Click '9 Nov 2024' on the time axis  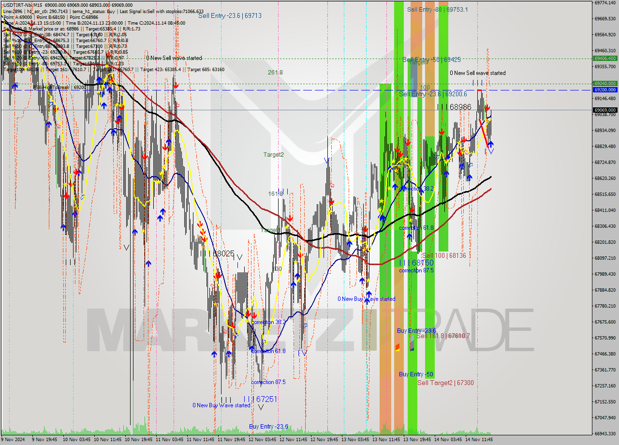pyautogui.click(x=13, y=440)
